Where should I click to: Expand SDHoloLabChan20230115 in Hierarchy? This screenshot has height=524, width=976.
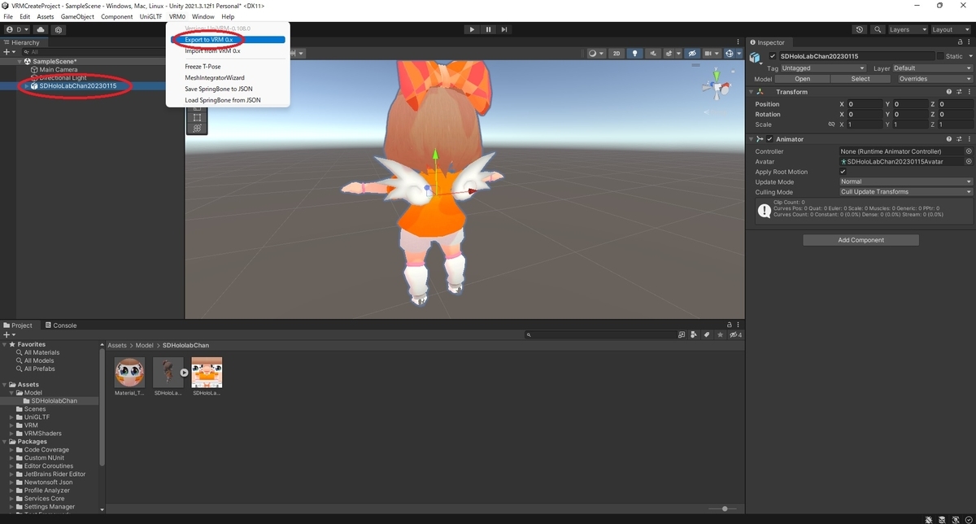(x=26, y=86)
